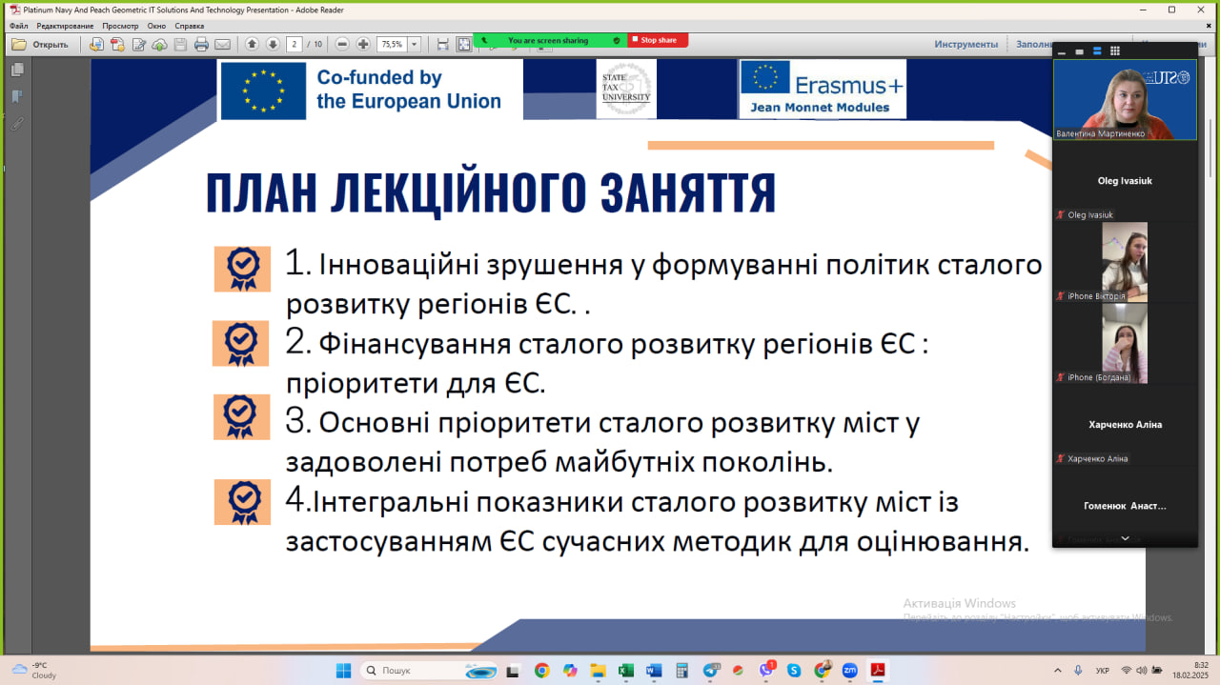The width and height of the screenshot is (1220, 685).
Task: Click the Open (Открыть) button in Adobe Reader
Action: [x=40, y=44]
